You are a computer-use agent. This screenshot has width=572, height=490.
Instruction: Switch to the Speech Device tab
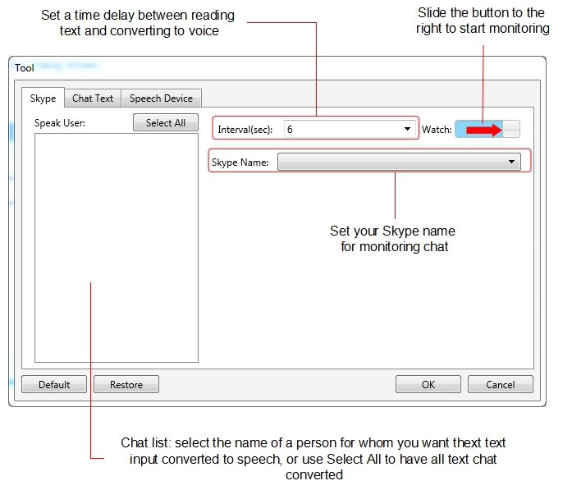pyautogui.click(x=161, y=98)
